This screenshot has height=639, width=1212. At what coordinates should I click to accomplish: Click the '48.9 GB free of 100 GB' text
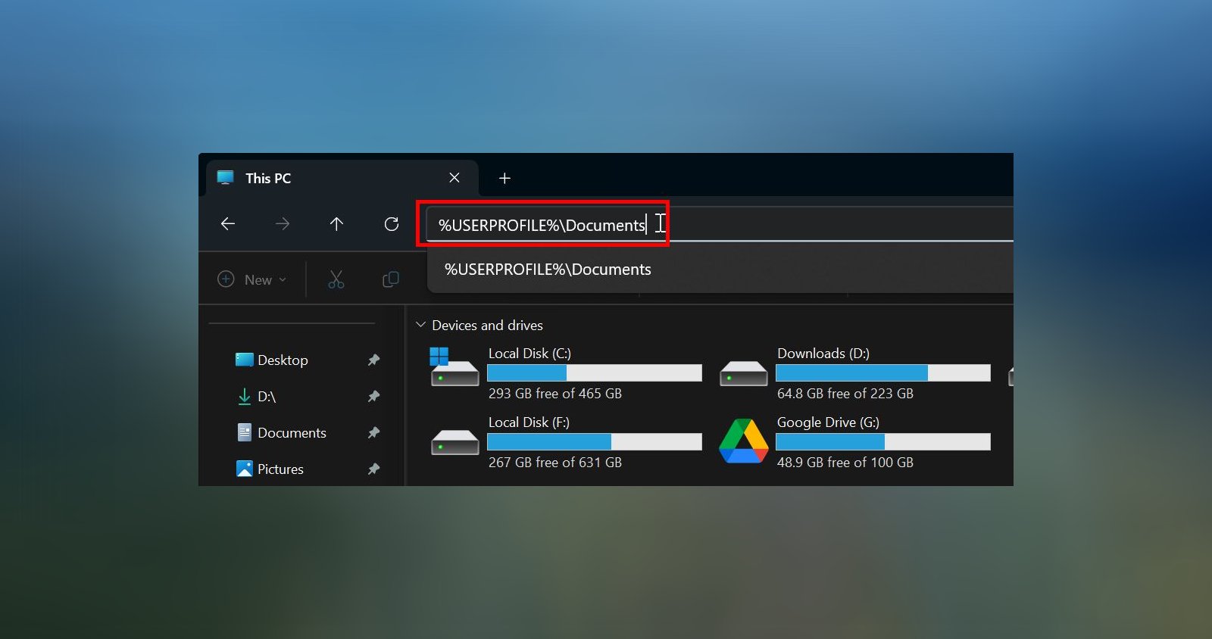[845, 463]
